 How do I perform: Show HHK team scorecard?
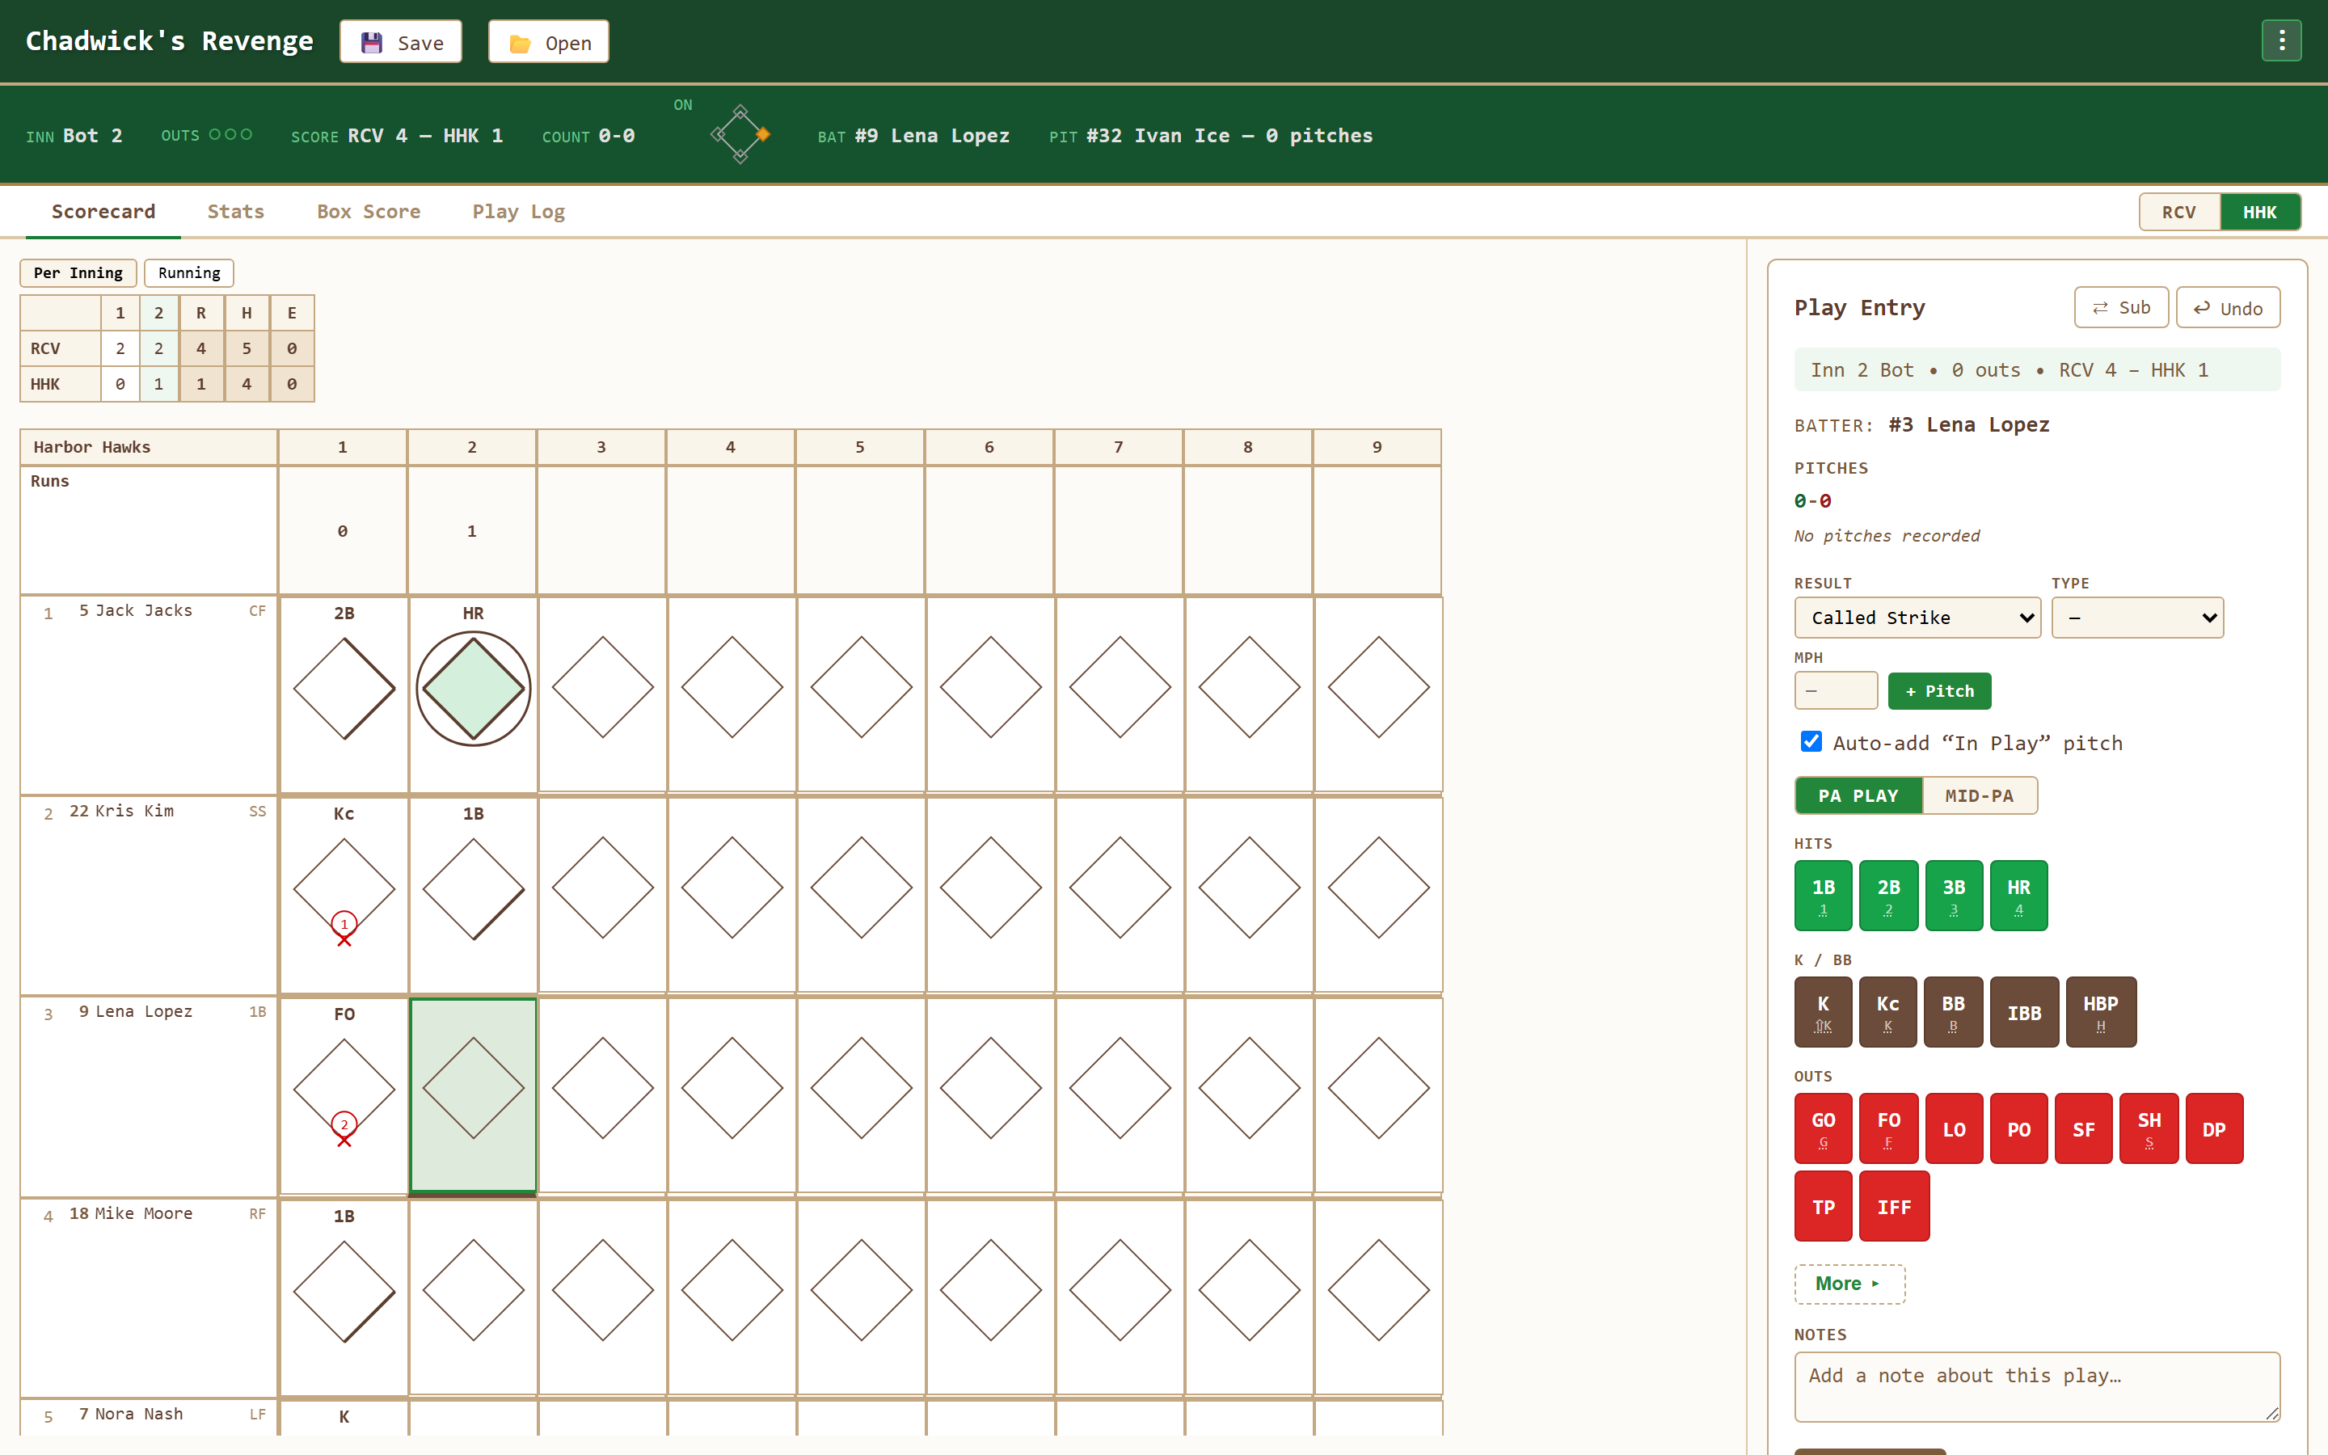click(2260, 212)
